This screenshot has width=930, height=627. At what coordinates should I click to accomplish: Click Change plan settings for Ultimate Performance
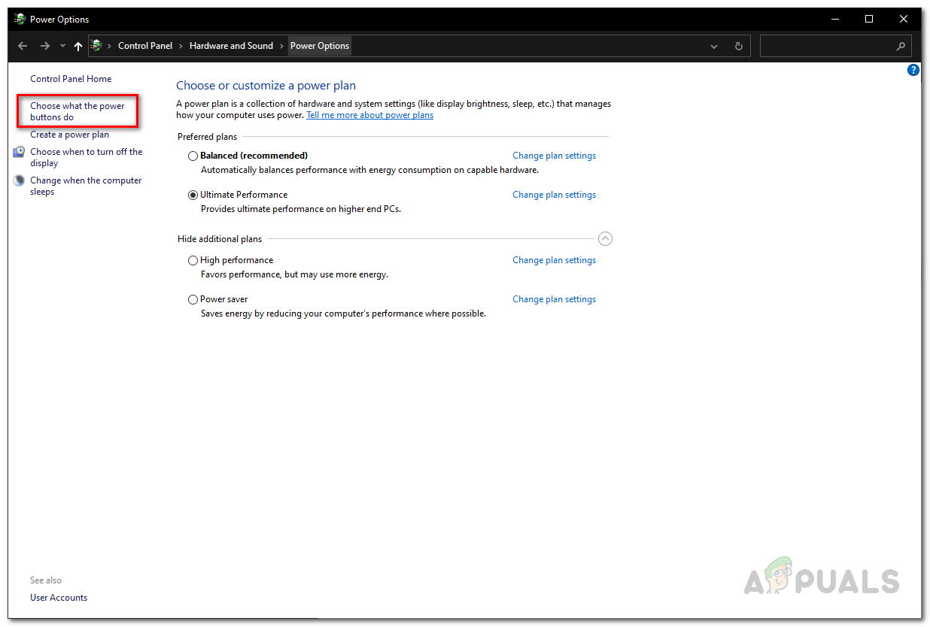pos(554,195)
